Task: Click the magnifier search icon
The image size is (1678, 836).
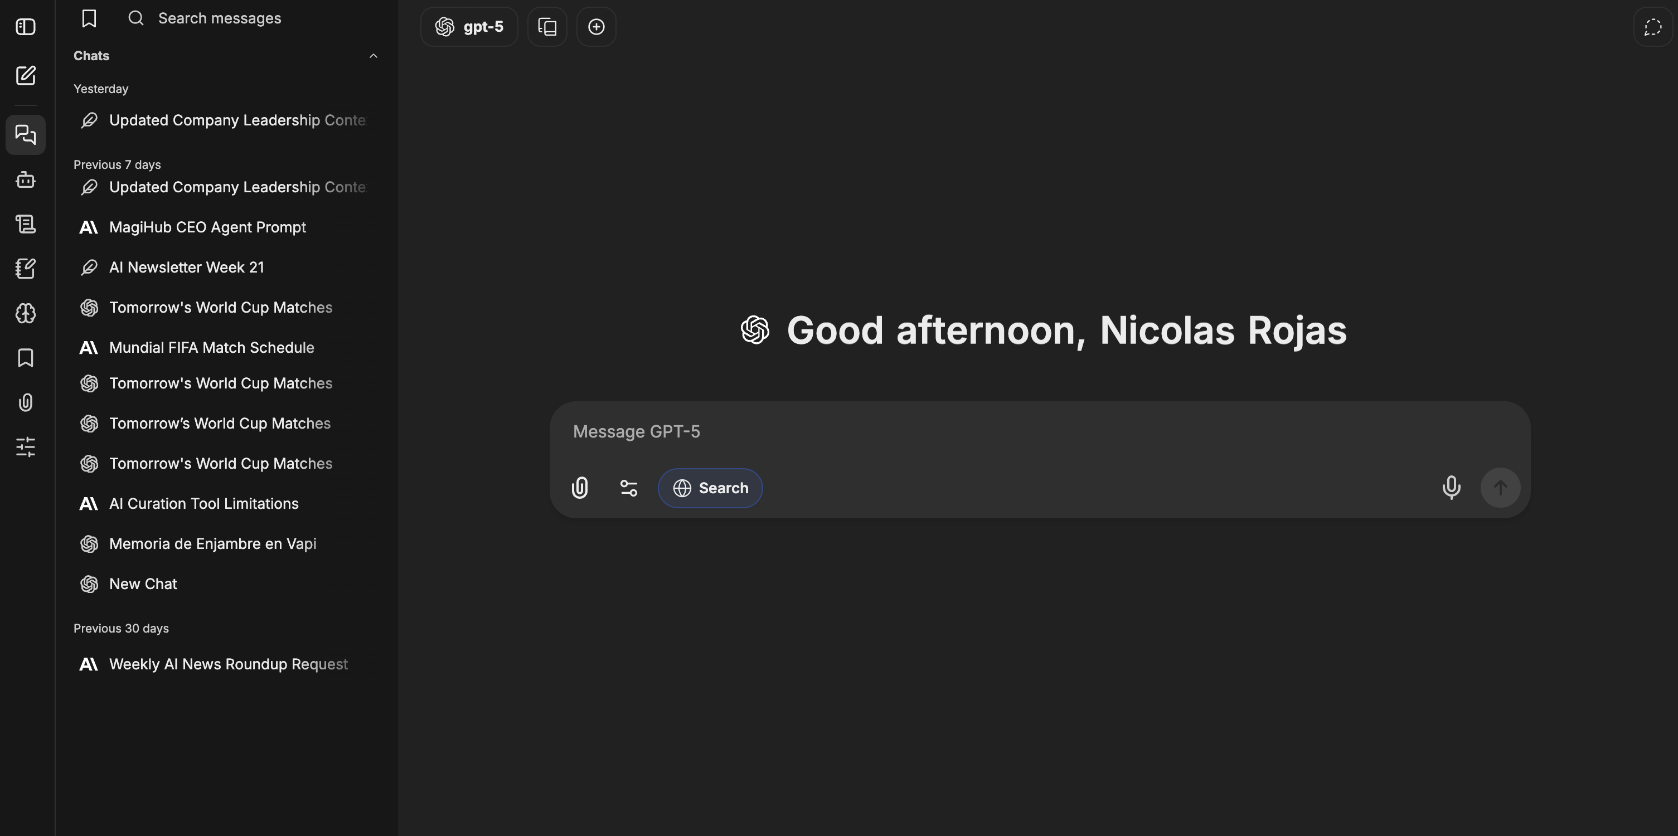Action: click(x=135, y=18)
